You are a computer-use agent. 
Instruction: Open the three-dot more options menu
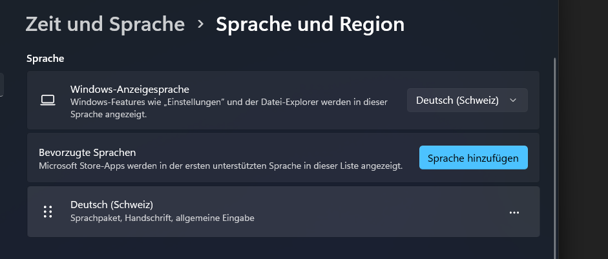[514, 212]
